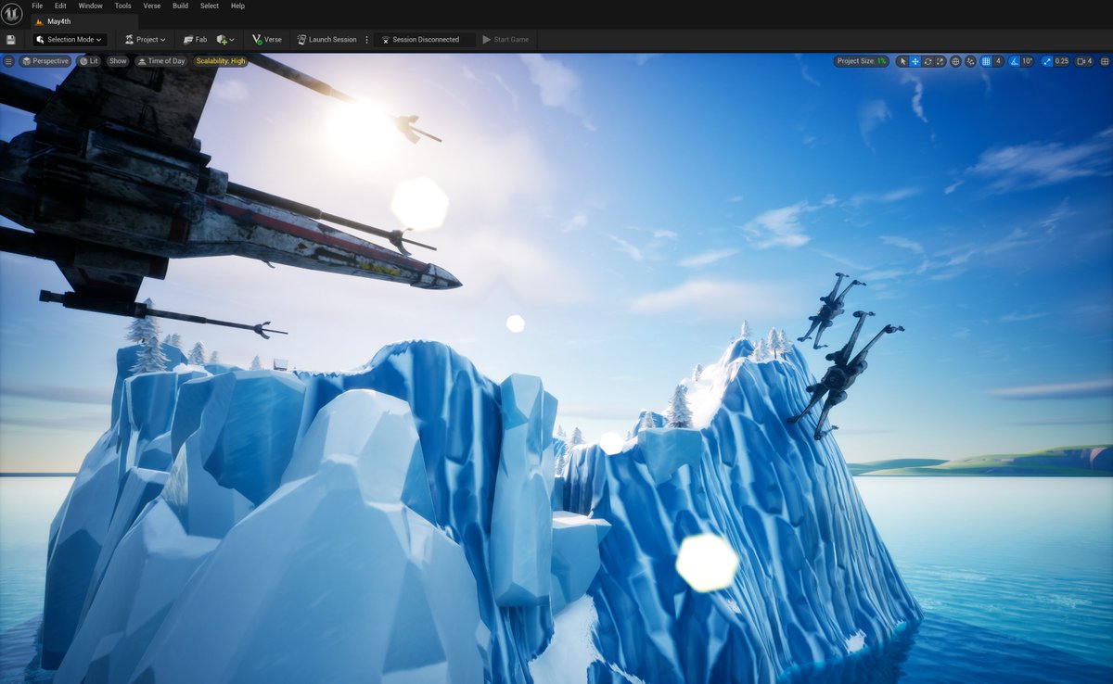Toggle world/local coordinate system globe
Viewport: 1113px width, 684px height.
[955, 61]
